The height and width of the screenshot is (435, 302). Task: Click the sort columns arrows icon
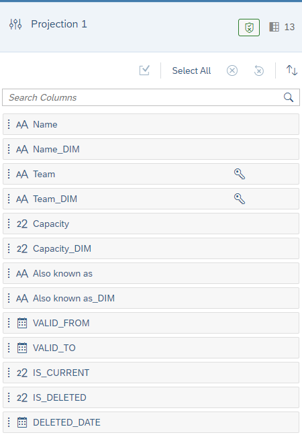tap(291, 70)
